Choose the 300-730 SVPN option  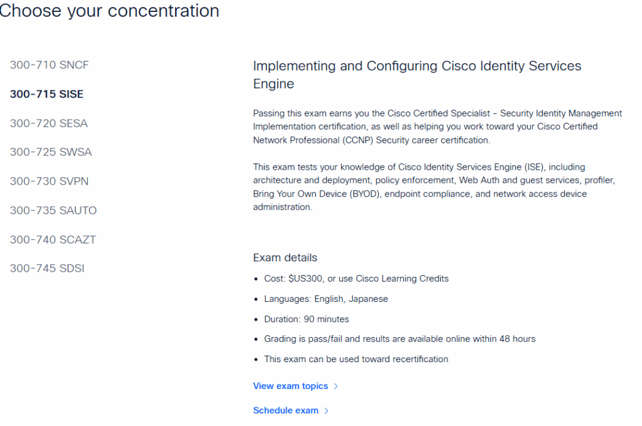49,182
